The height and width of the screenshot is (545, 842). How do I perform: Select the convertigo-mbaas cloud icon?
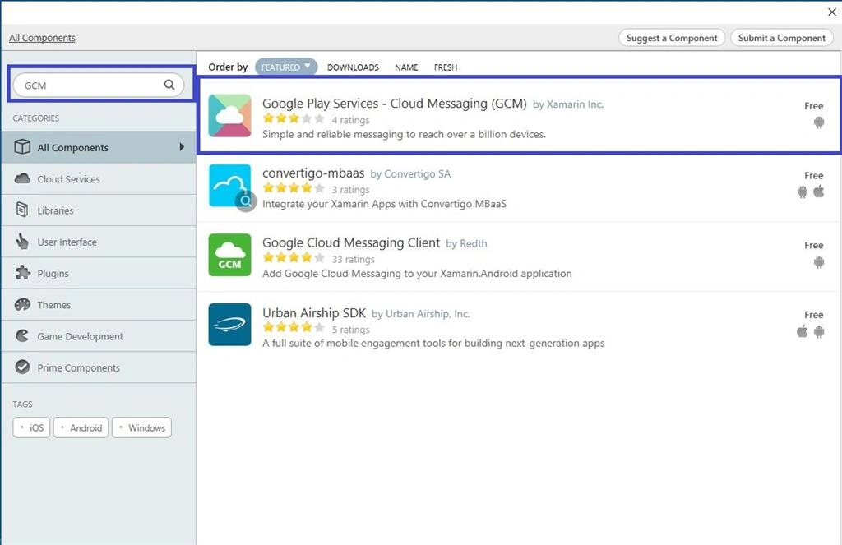230,185
